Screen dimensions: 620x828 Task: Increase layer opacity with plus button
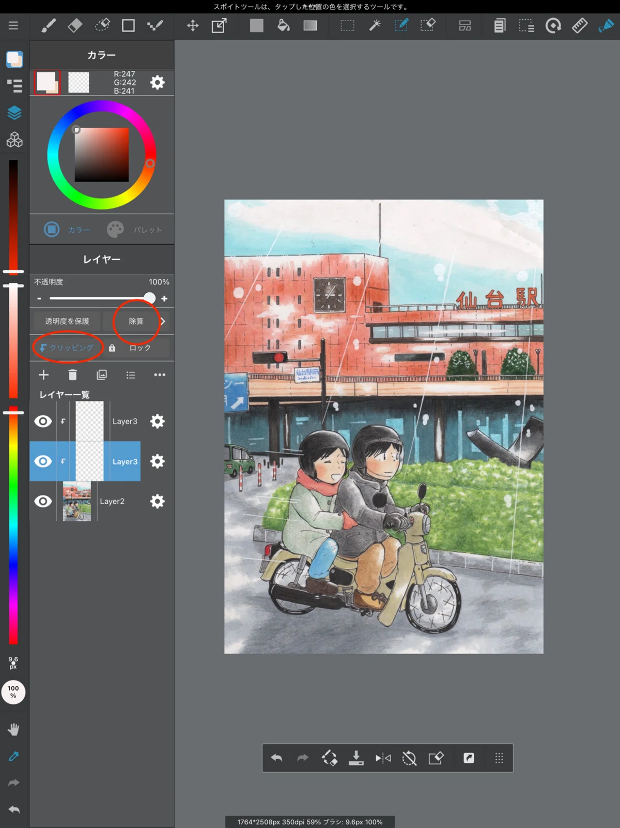pos(164,298)
